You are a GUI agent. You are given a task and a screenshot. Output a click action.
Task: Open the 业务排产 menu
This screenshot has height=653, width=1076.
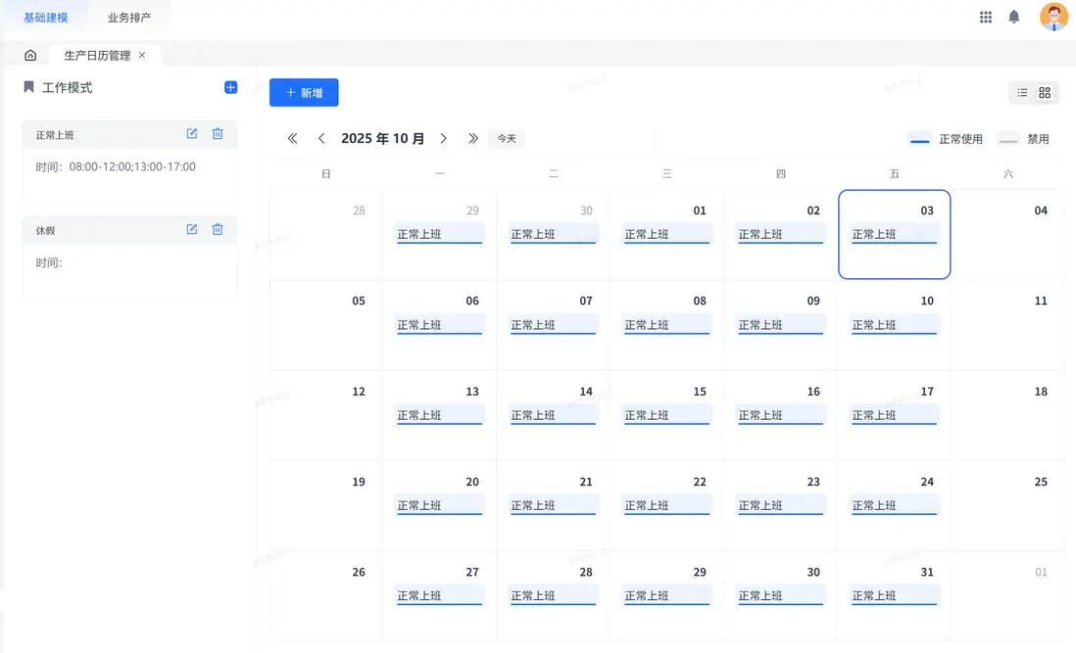tap(129, 18)
